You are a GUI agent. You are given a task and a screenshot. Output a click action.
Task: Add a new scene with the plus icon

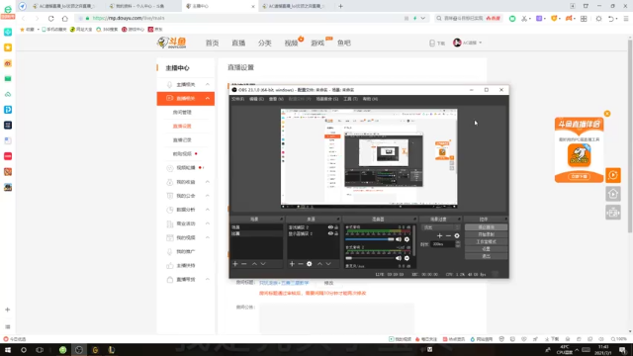tap(235, 264)
